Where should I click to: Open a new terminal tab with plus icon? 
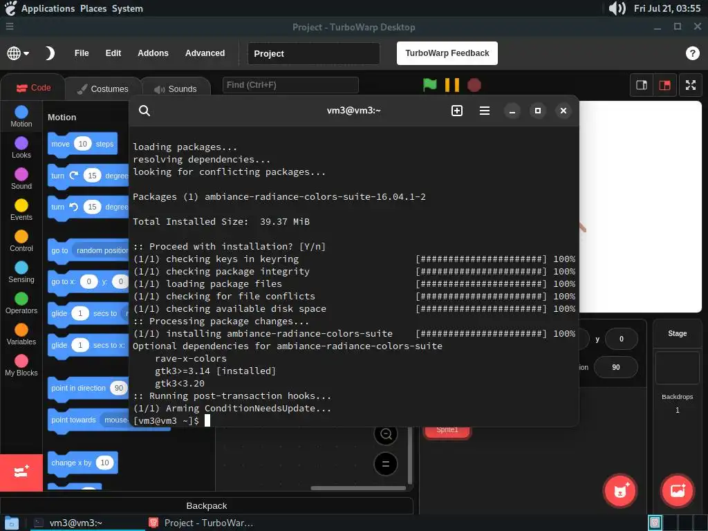tap(457, 111)
